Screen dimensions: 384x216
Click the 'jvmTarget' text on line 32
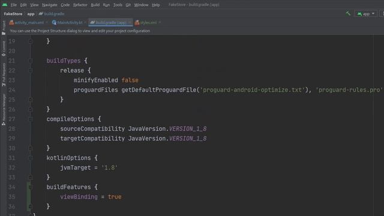click(x=76, y=168)
